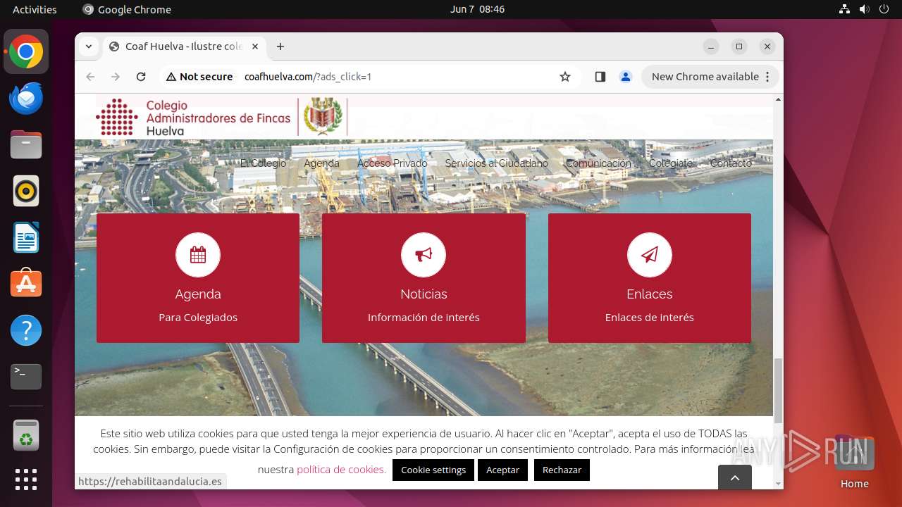Image resolution: width=902 pixels, height=507 pixels.
Task: Open Thunderbird mail from dock
Action: click(26, 98)
